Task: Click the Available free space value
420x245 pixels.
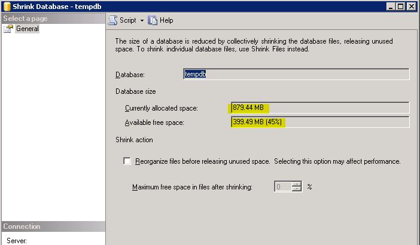Action: pos(319,122)
